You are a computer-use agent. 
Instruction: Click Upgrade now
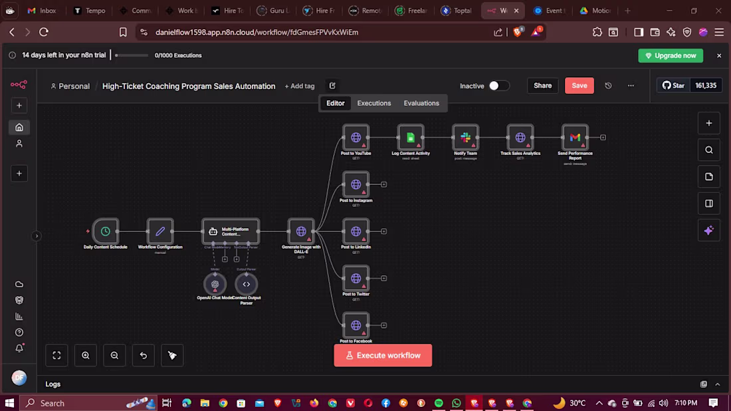(671, 55)
